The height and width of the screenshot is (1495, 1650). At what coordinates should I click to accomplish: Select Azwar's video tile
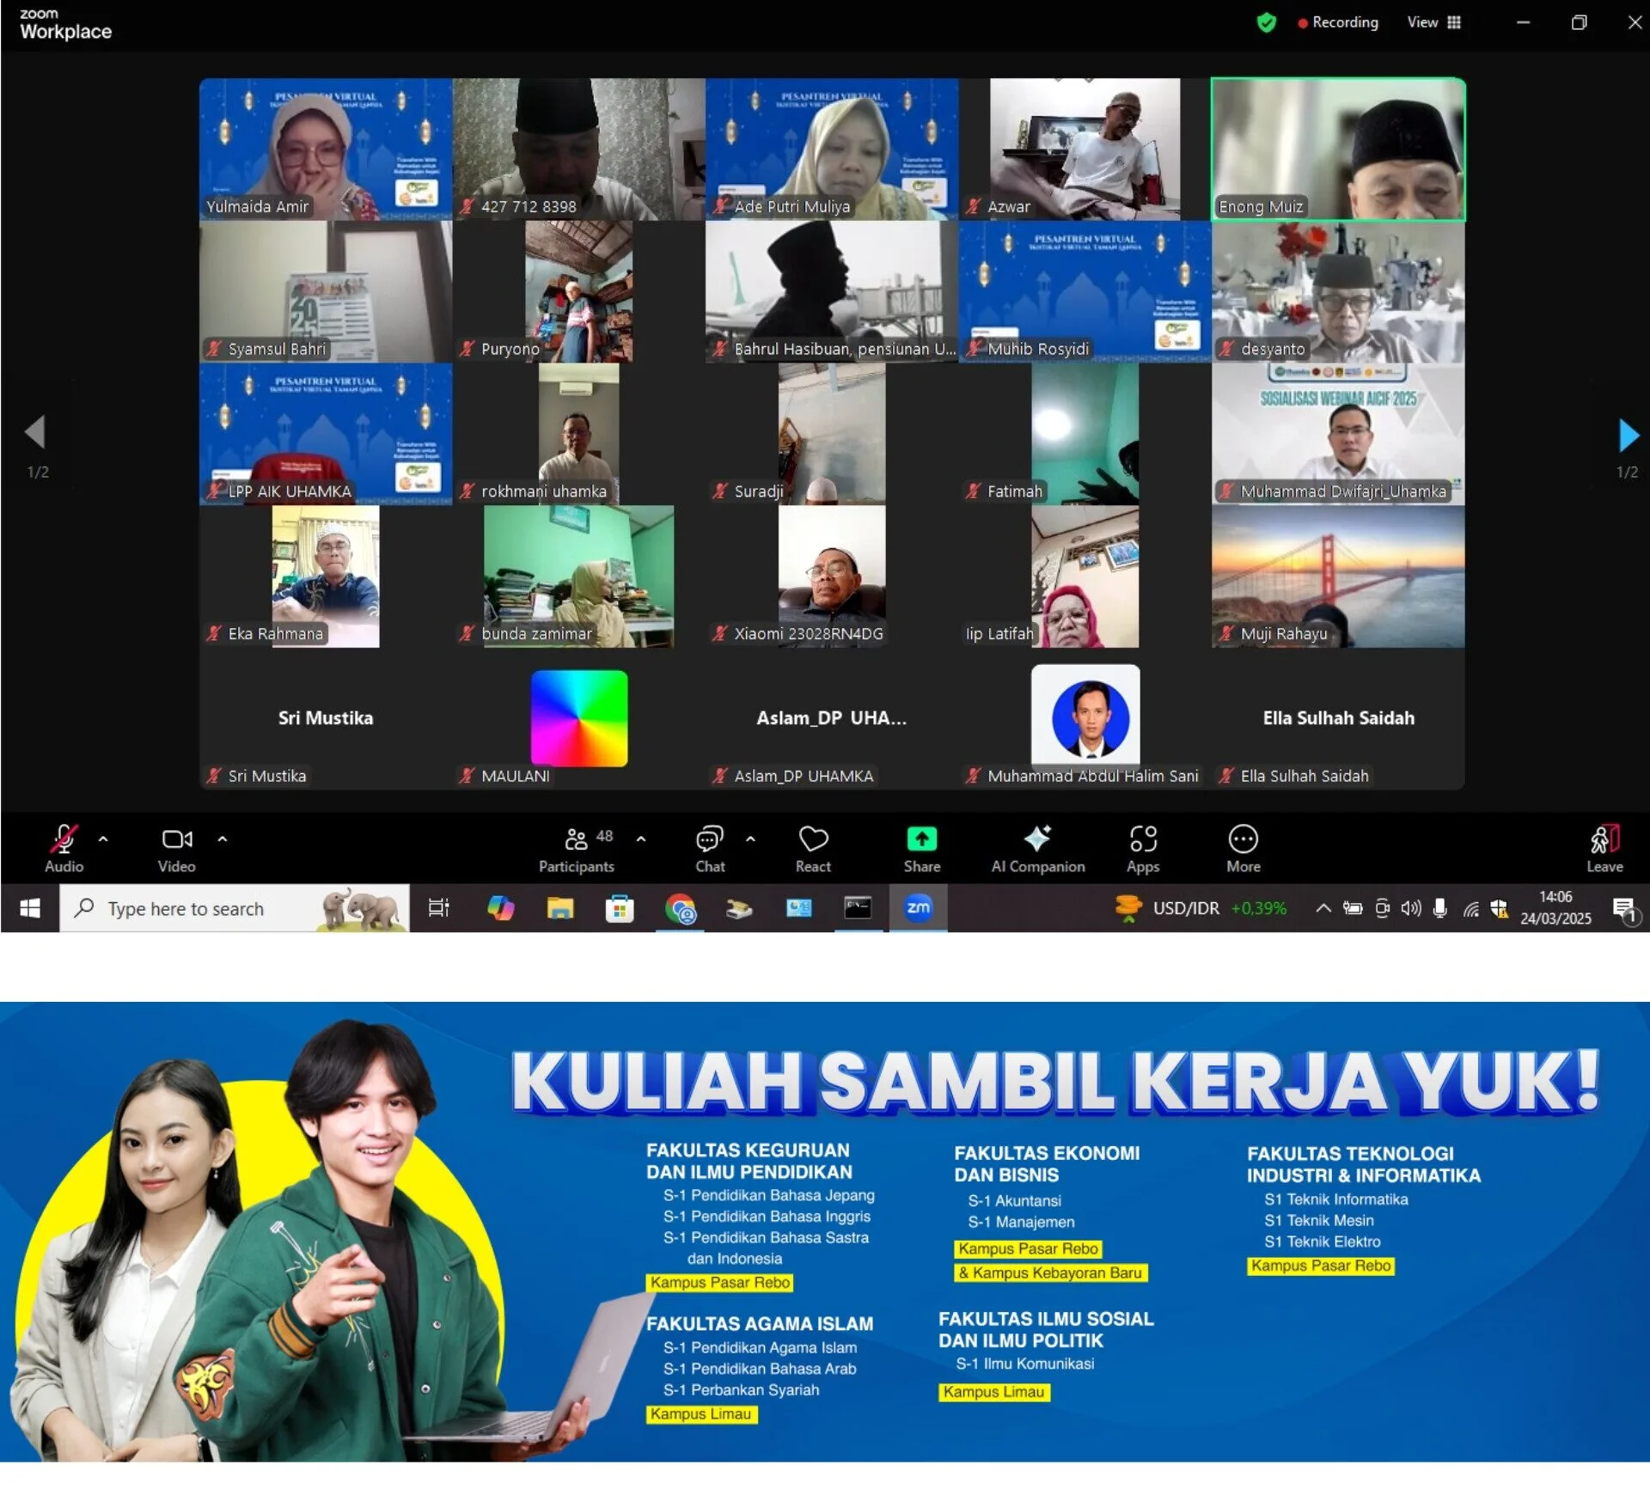[x=1085, y=149]
